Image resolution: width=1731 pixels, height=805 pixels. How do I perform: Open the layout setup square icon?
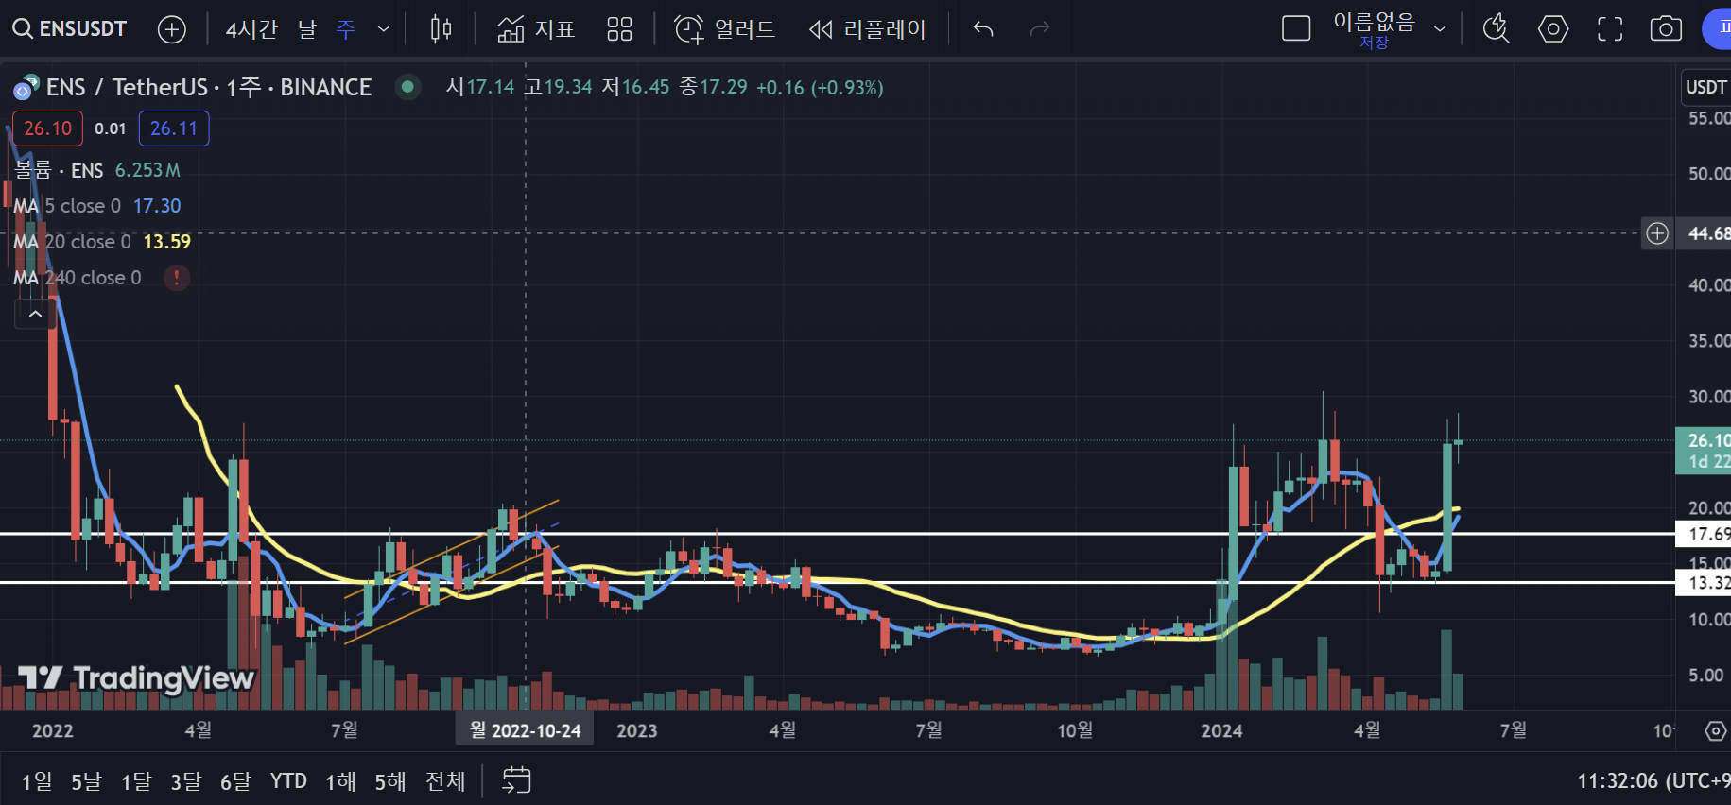(1296, 29)
